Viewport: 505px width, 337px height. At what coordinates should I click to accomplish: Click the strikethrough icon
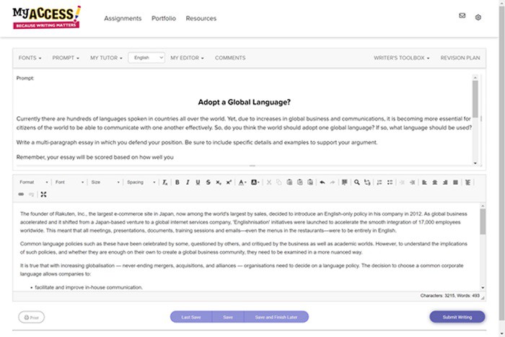208,183
